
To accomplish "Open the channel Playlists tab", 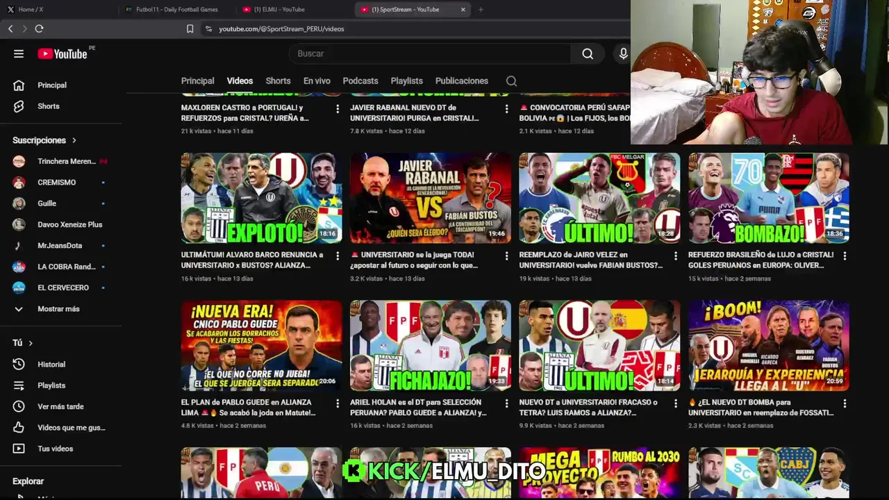I will (407, 81).
